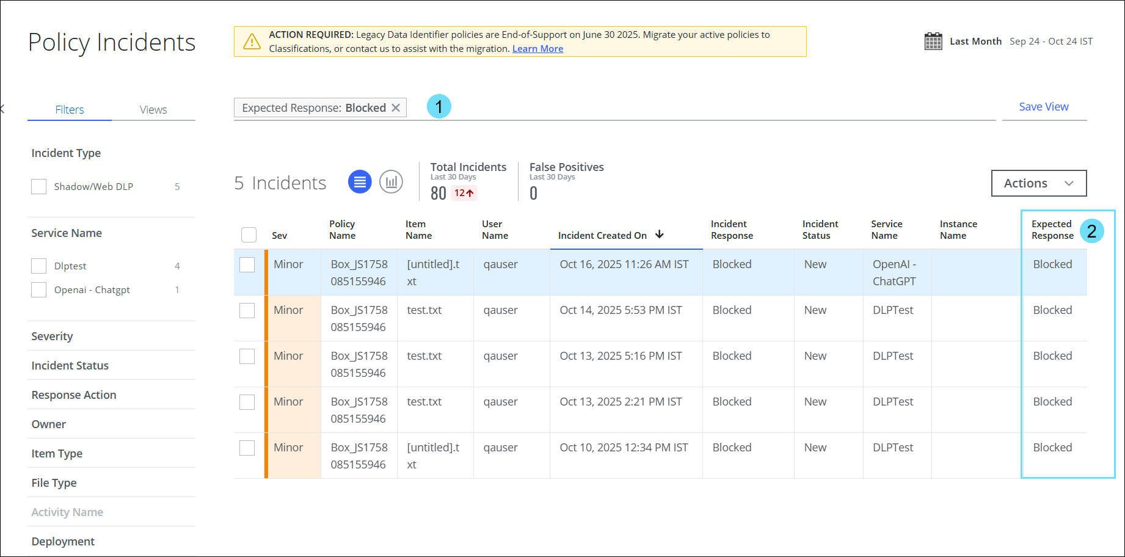Switch to the Views tab
The width and height of the screenshot is (1125, 557).
(153, 110)
